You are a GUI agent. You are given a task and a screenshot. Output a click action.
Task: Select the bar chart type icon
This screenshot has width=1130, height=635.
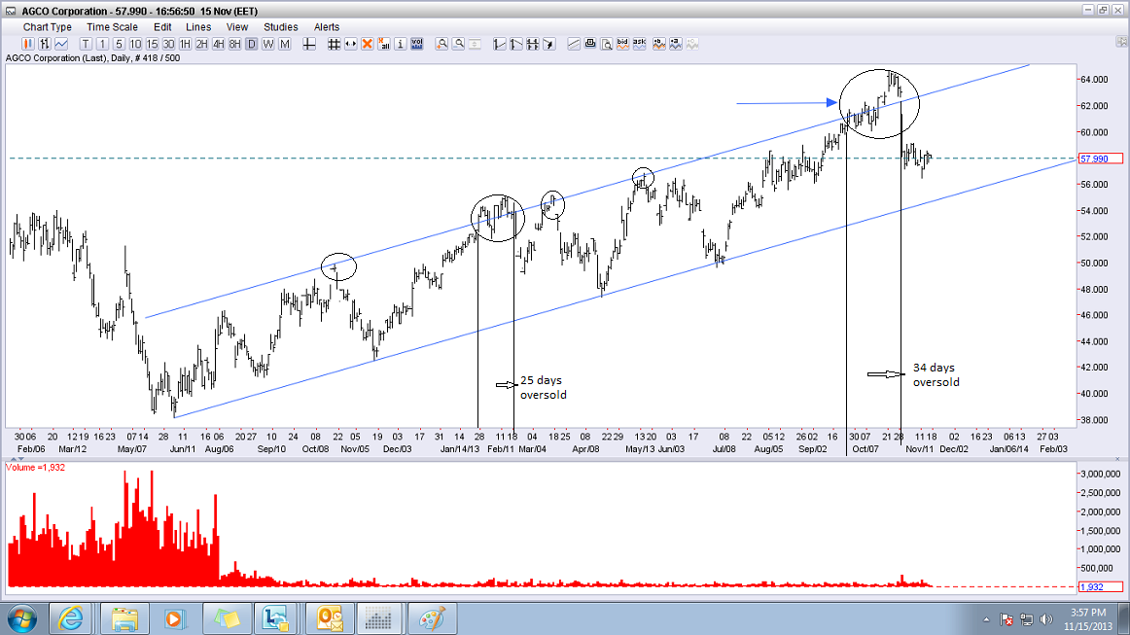(45, 44)
